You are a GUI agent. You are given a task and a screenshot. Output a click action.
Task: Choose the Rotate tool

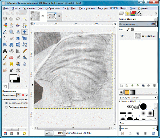(x=18, y=38)
